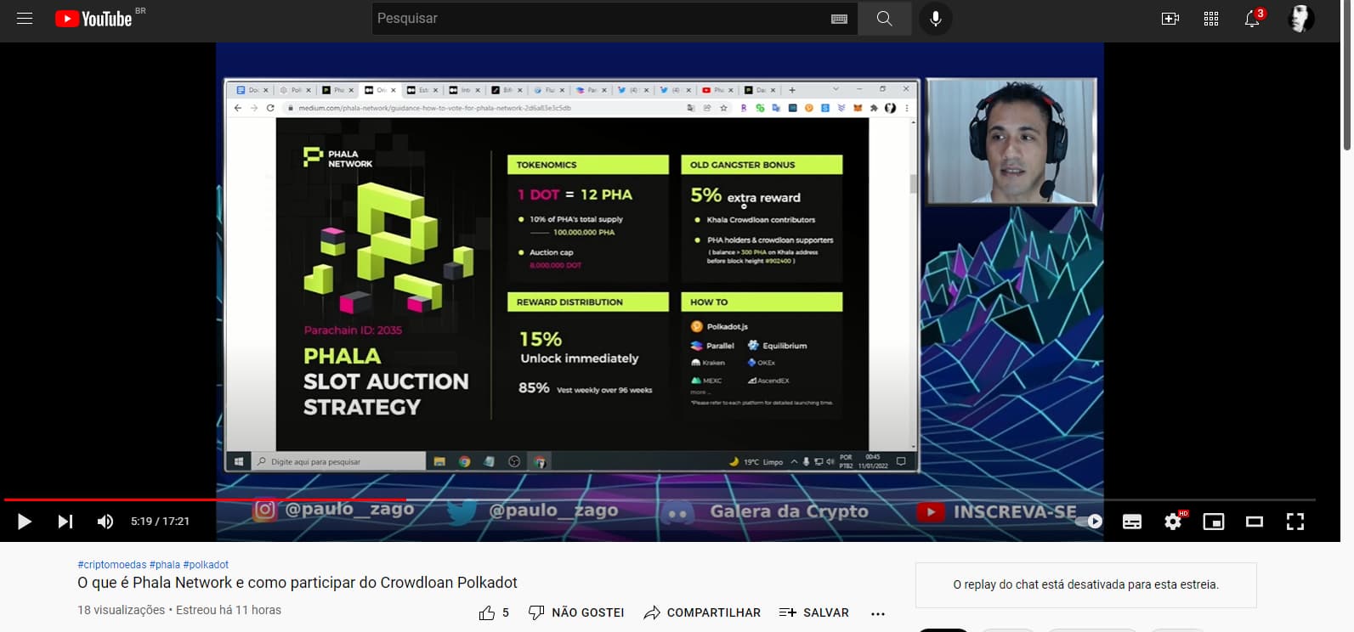
Task: Open the on-screen keyboard icon in search
Action: point(839,19)
